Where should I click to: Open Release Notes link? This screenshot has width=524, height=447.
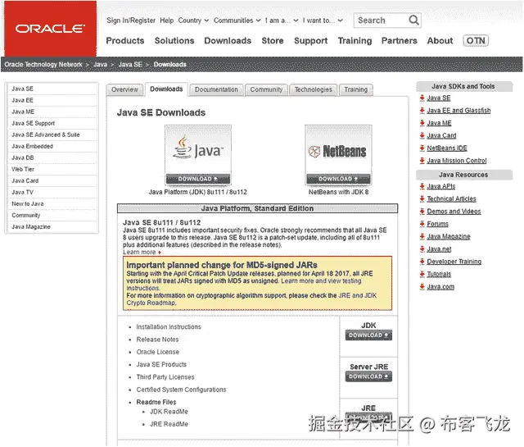click(157, 340)
